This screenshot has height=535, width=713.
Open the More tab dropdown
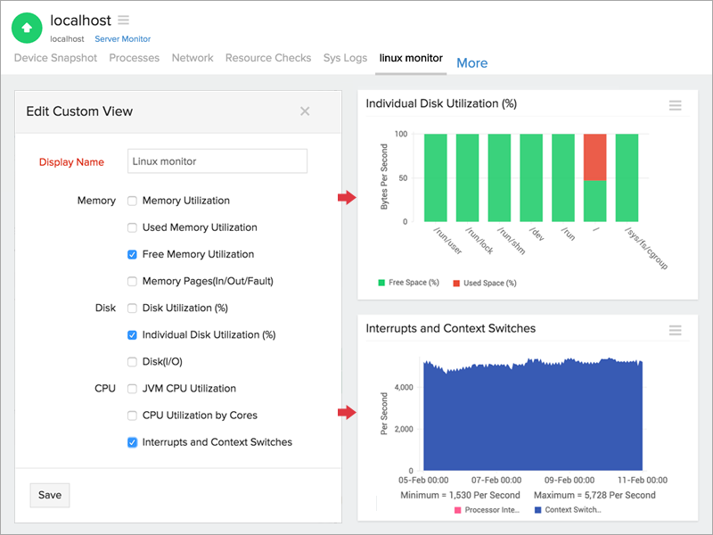coord(471,62)
